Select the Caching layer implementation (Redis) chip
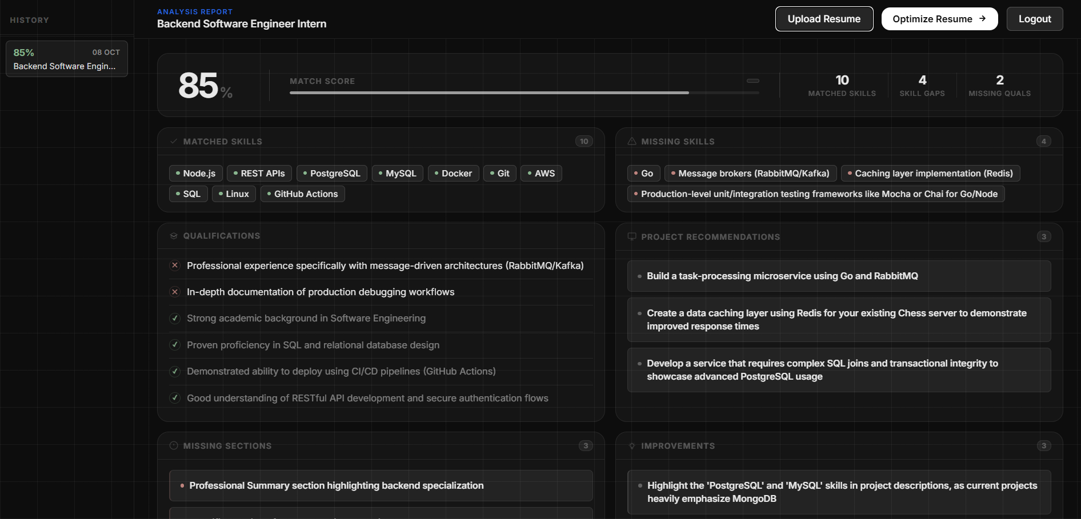The width and height of the screenshot is (1081, 519). (931, 173)
